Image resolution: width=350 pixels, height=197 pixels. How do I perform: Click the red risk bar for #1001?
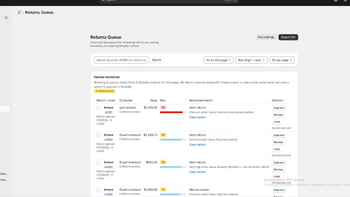[x=173, y=113]
